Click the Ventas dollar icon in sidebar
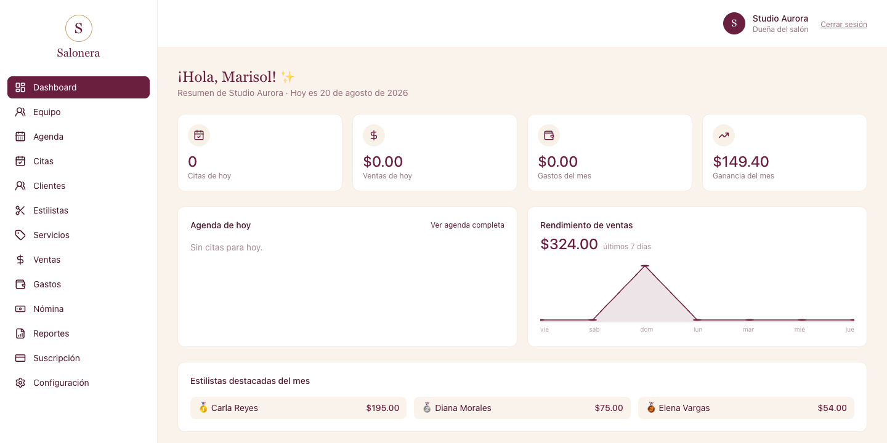 pos(20,260)
